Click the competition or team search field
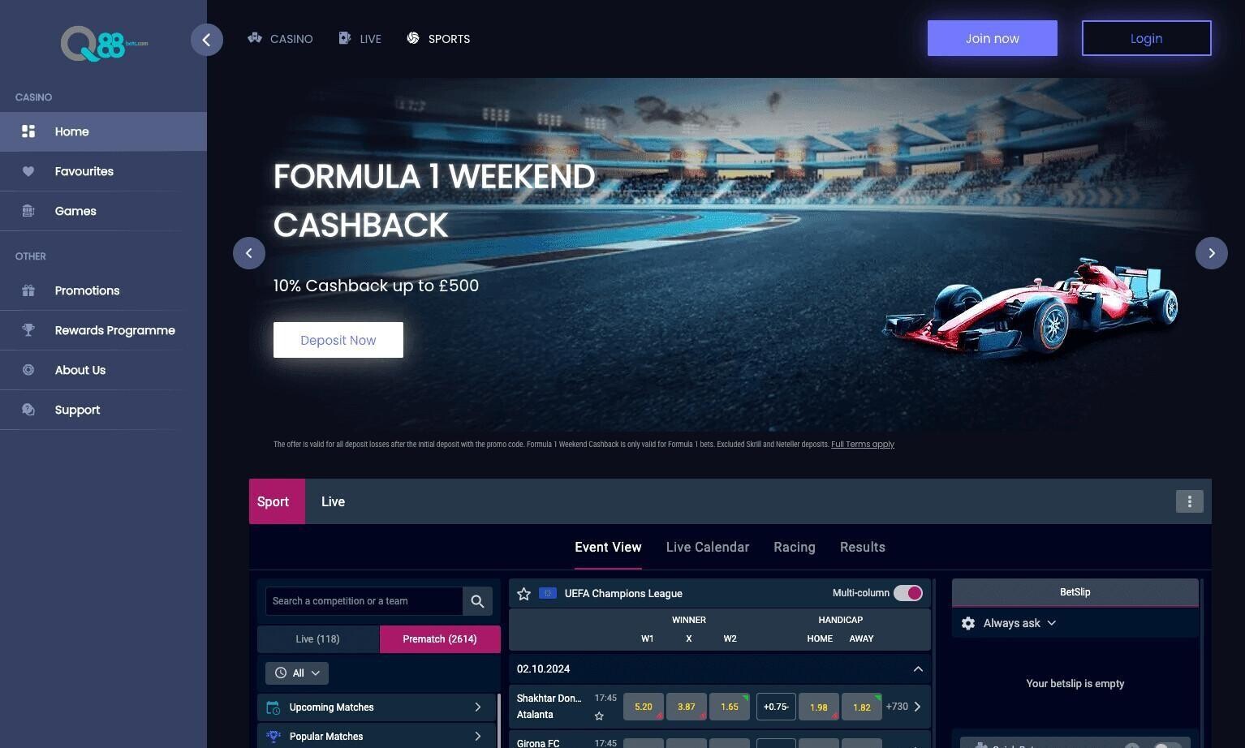 (364, 601)
